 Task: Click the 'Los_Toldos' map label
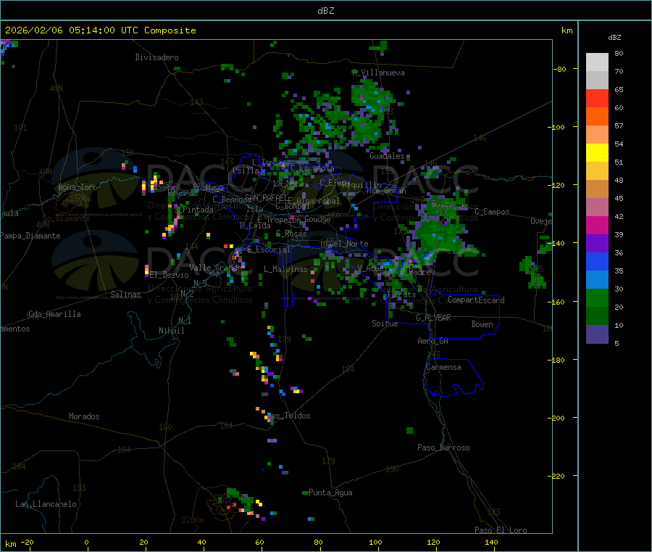tap(289, 416)
